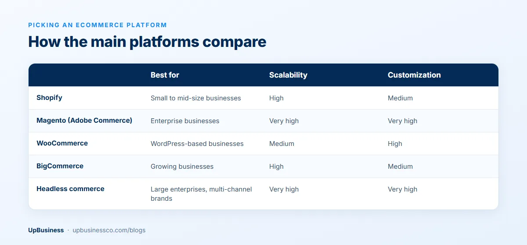The width and height of the screenshot is (527, 245).
Task: Select the 'Customization' column header
Action: [x=414, y=75]
